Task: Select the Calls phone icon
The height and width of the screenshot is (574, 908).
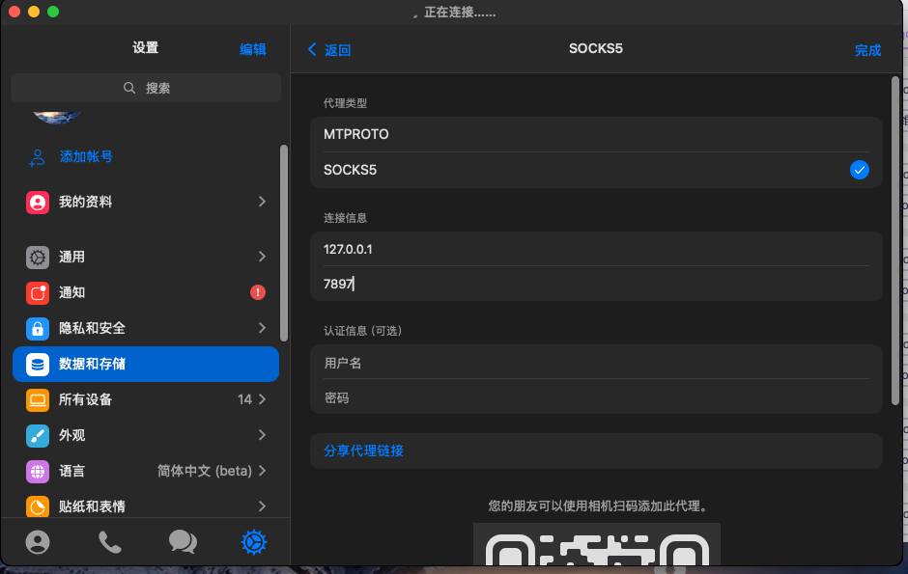Action: 109,541
